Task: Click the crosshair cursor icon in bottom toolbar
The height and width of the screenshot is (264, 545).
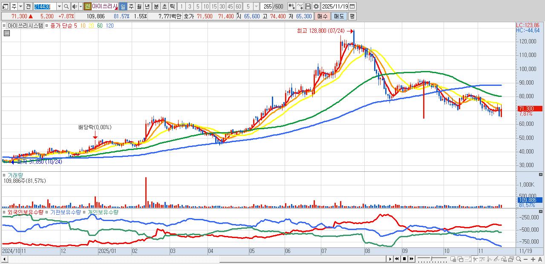Action: pos(475,259)
